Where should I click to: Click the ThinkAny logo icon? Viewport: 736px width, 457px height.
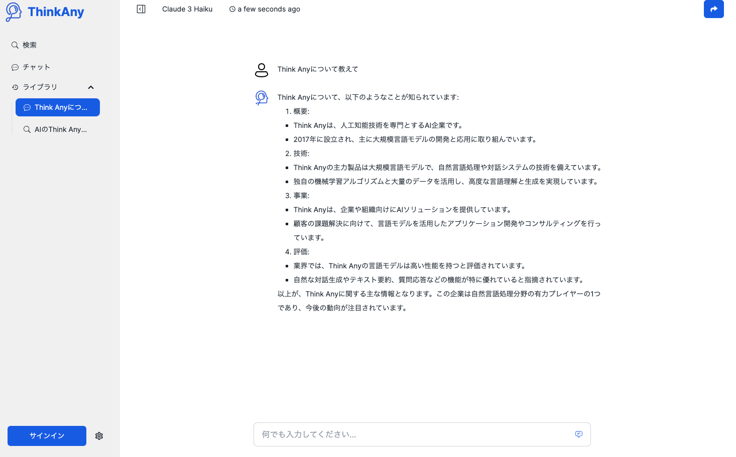point(13,12)
